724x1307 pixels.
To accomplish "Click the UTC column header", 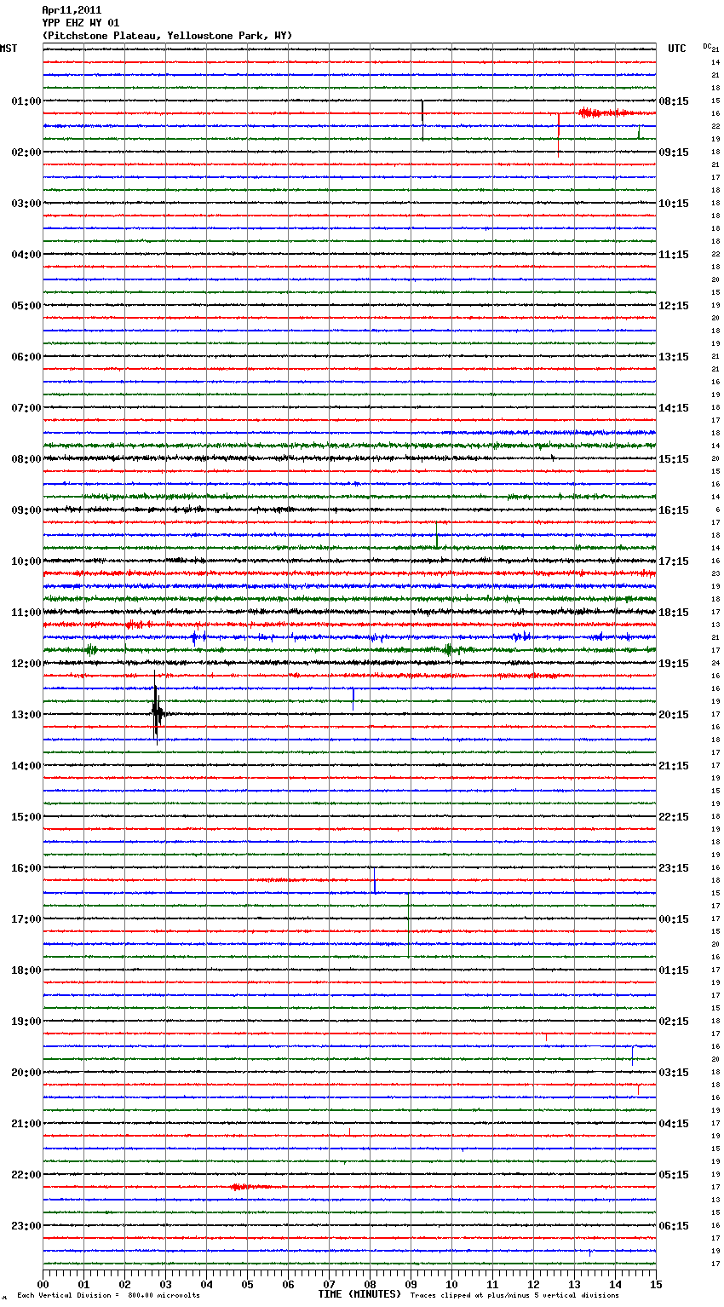I will 677,49.
